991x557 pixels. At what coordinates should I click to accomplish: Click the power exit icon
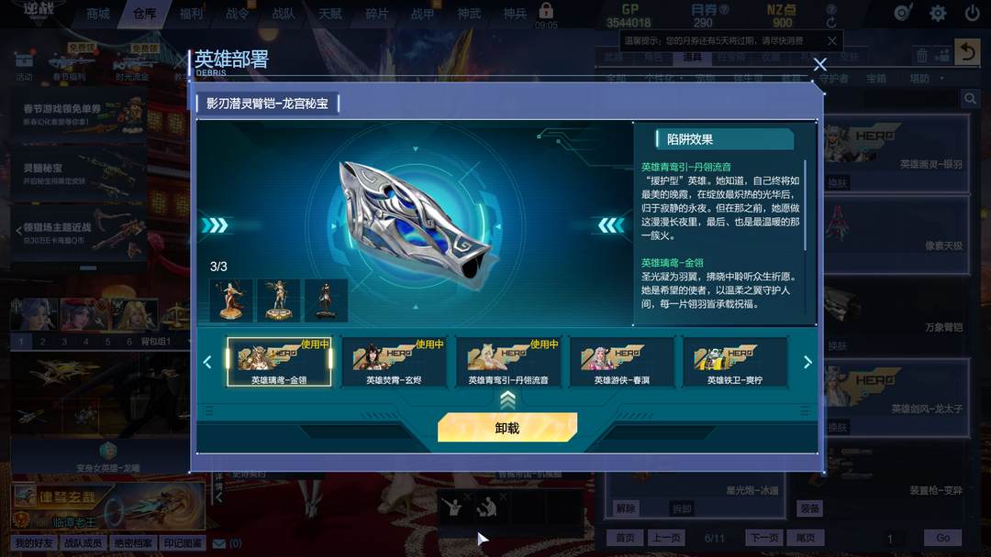pos(972,13)
